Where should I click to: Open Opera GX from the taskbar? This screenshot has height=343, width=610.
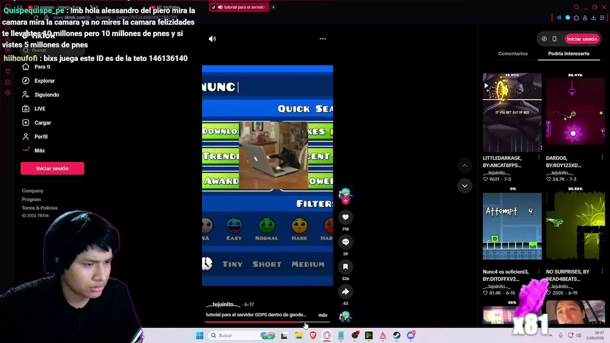point(327,335)
